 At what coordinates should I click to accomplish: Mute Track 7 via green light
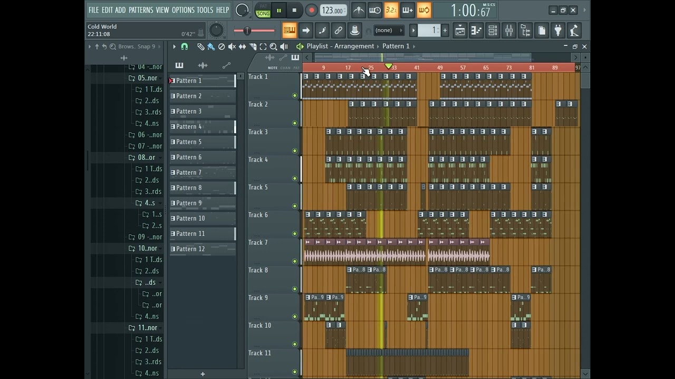(x=295, y=262)
